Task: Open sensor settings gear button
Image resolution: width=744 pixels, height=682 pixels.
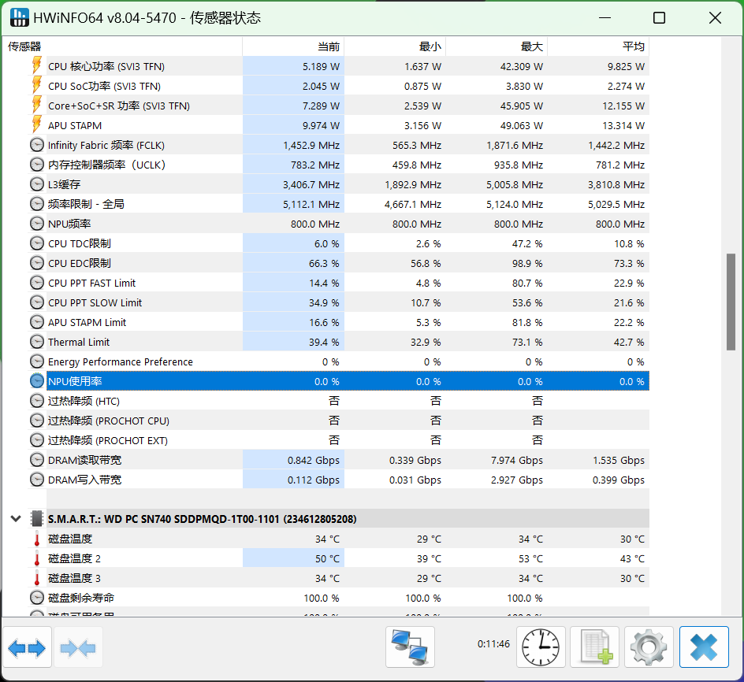Action: coord(649,647)
